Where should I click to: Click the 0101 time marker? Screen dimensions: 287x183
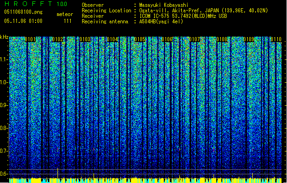click(x=31, y=40)
